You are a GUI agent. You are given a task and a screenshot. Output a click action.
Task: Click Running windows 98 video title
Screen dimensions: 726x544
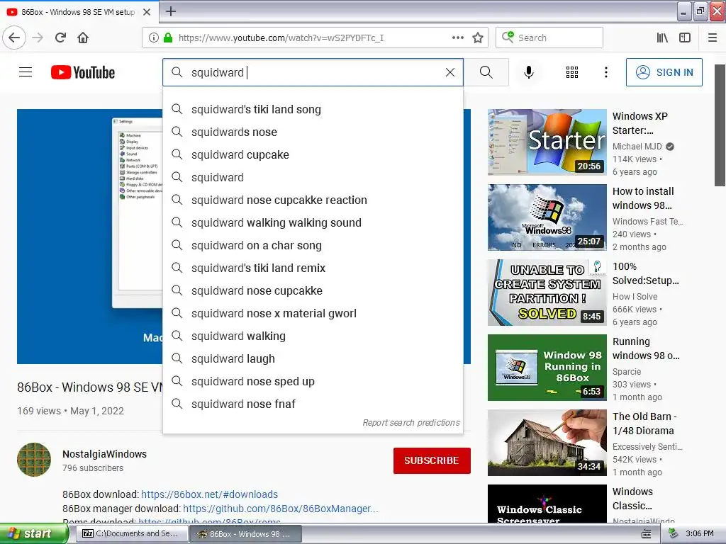tap(646, 348)
